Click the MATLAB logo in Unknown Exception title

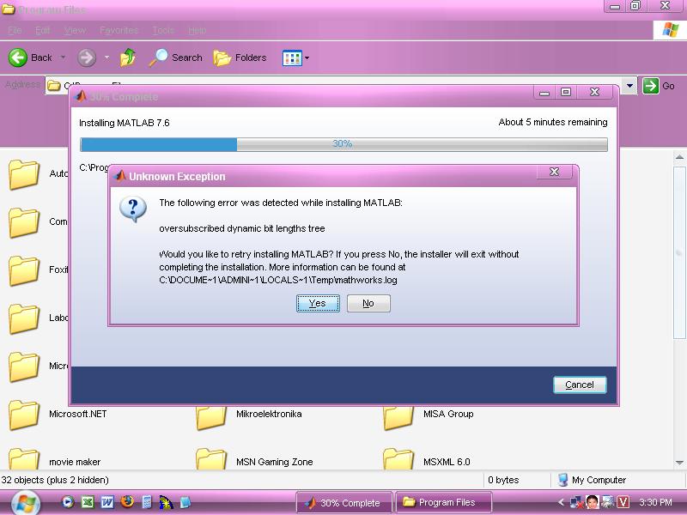[x=119, y=176]
